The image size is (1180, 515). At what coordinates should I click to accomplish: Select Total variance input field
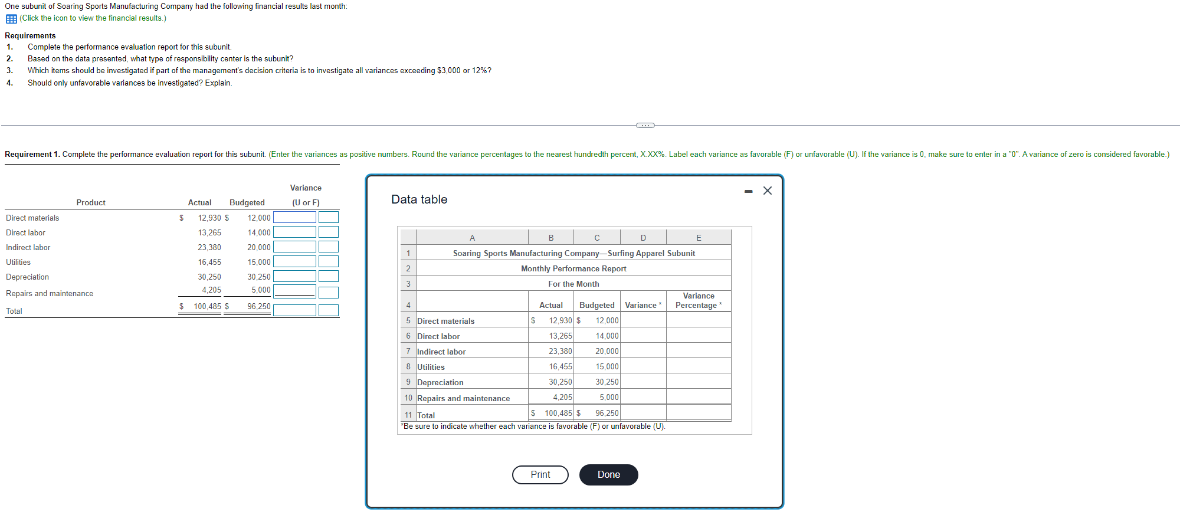[x=294, y=310]
